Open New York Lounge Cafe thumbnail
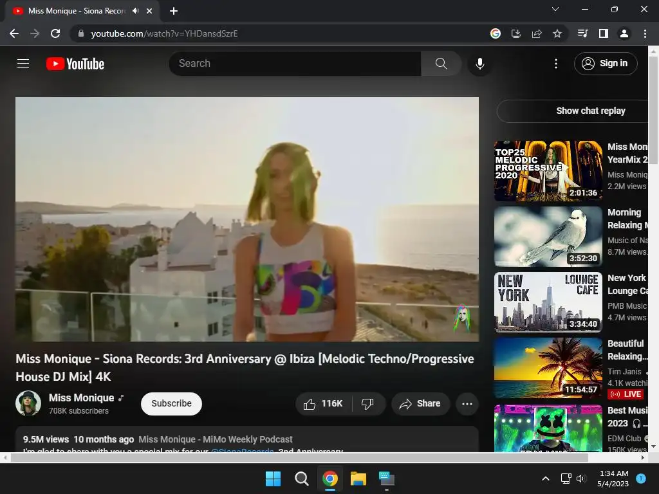 coord(548,302)
